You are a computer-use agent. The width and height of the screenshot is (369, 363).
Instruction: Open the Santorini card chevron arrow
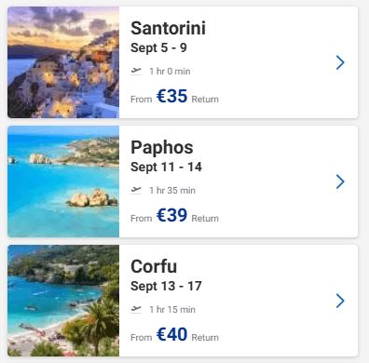tap(340, 62)
